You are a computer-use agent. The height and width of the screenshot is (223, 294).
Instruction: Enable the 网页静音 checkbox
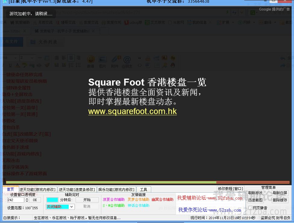(250, 208)
